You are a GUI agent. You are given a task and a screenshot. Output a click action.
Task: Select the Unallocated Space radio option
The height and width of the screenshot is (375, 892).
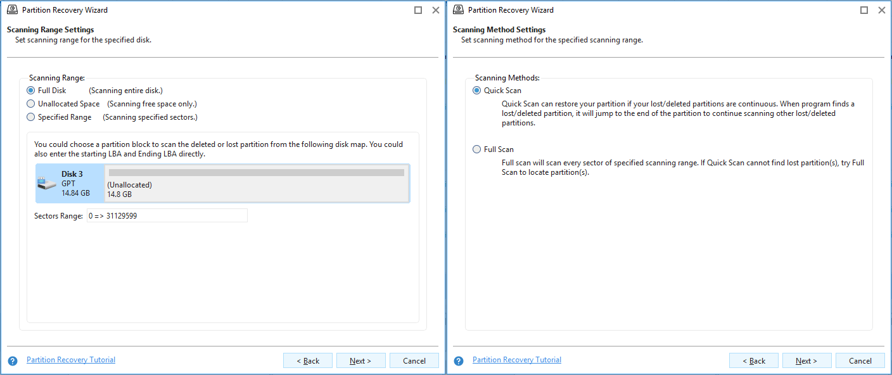[31, 104]
